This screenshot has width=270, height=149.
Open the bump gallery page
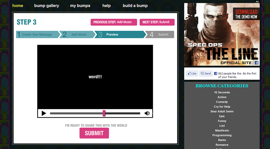click(47, 5)
